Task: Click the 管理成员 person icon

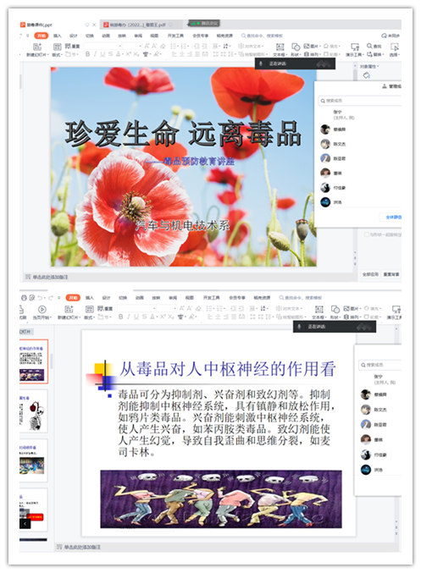Action: click(x=385, y=86)
